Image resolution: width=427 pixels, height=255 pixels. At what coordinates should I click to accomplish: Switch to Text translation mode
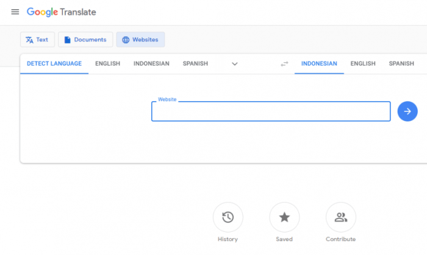click(37, 40)
